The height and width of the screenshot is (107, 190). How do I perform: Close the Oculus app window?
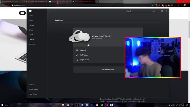pos(167,11)
